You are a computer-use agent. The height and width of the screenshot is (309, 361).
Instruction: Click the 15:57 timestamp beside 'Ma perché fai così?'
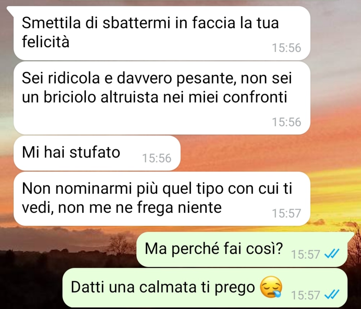click(x=305, y=254)
